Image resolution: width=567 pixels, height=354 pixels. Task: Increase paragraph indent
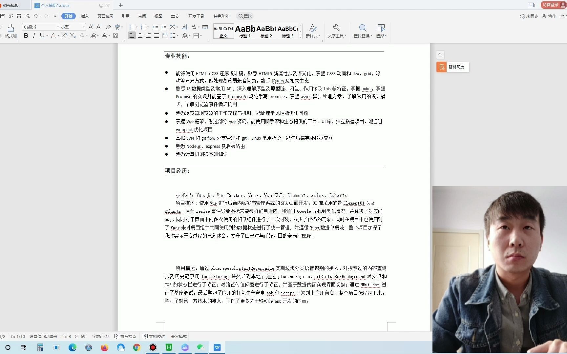pyautogui.click(x=163, y=27)
